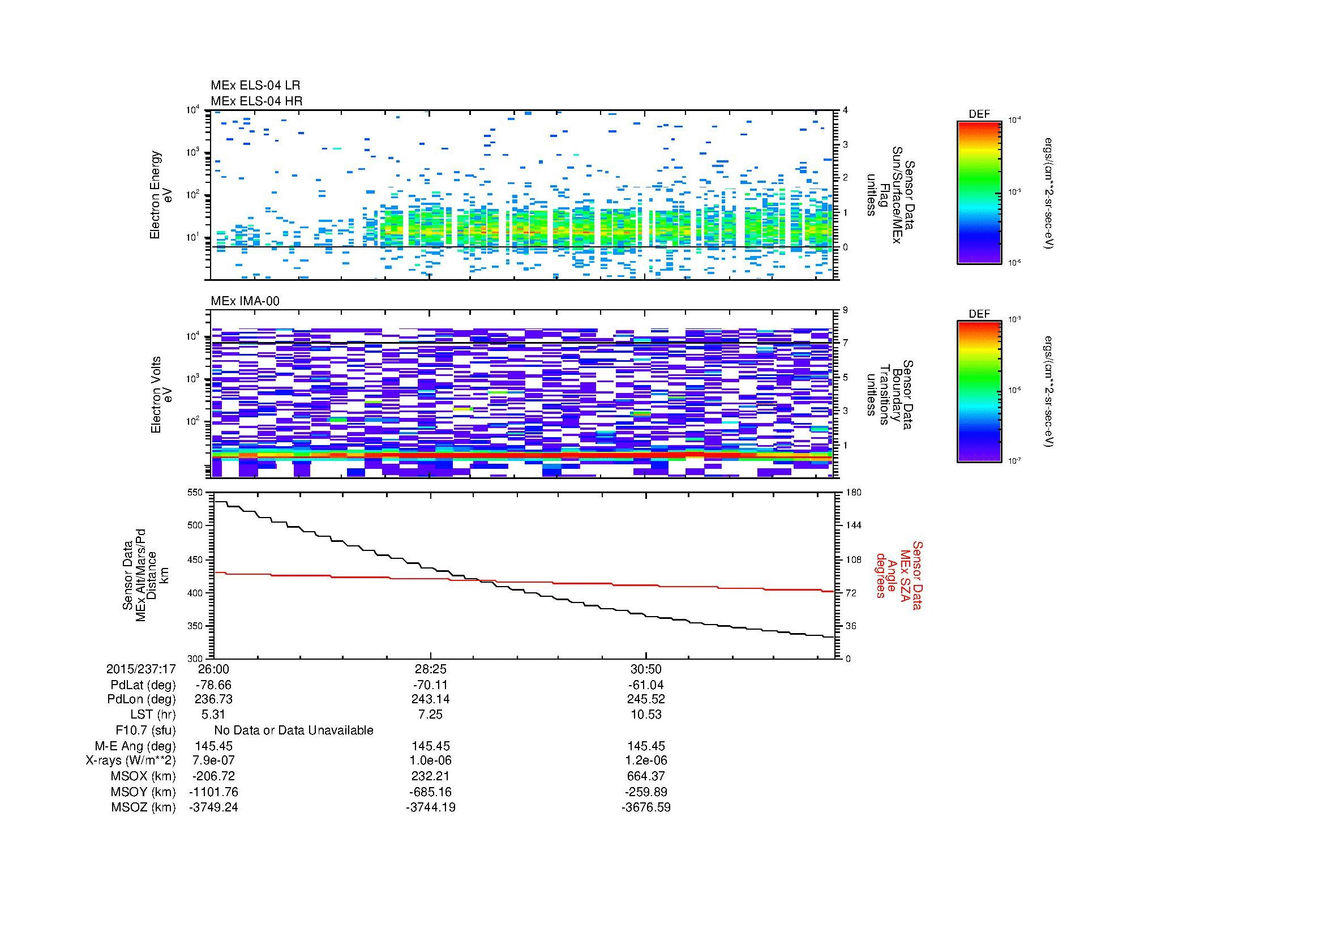Image resolution: width=1324 pixels, height=936 pixels.
Task: Click the 'MSOY (km)' row label
Action: click(x=144, y=792)
